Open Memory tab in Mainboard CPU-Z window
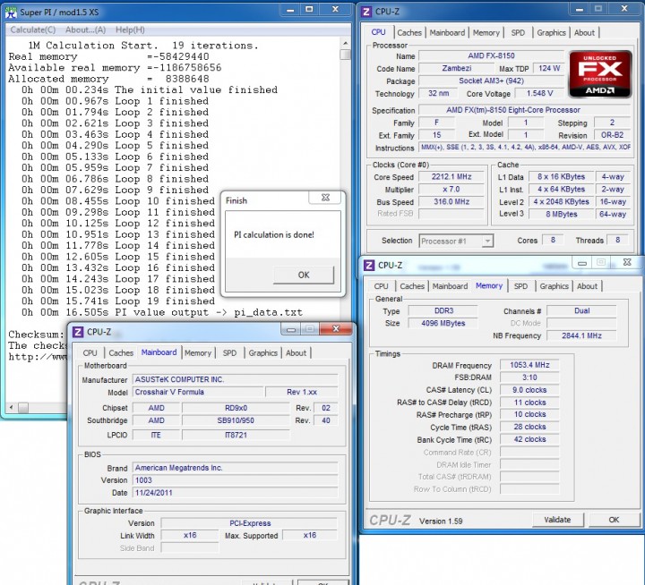Viewport: 645px width, 585px height. coord(197,353)
